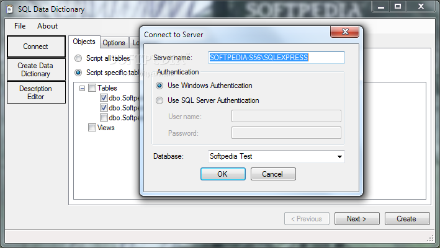Check the third dbo.Softpe table checkbox
Screen dimensions: 440x248
point(104,118)
